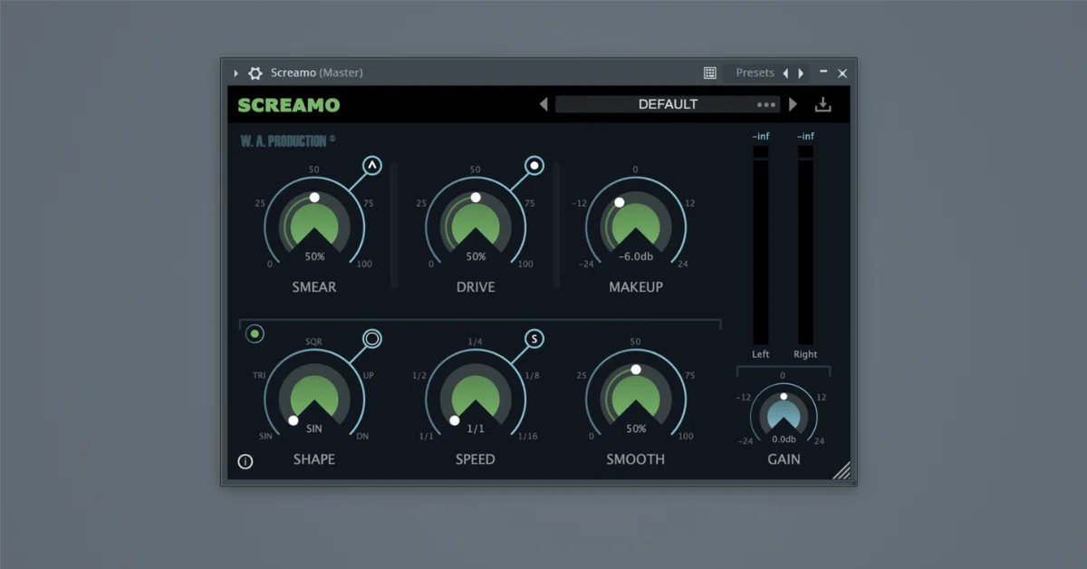Click the 1/8 speed marking
The width and height of the screenshot is (1087, 569).
tap(533, 375)
